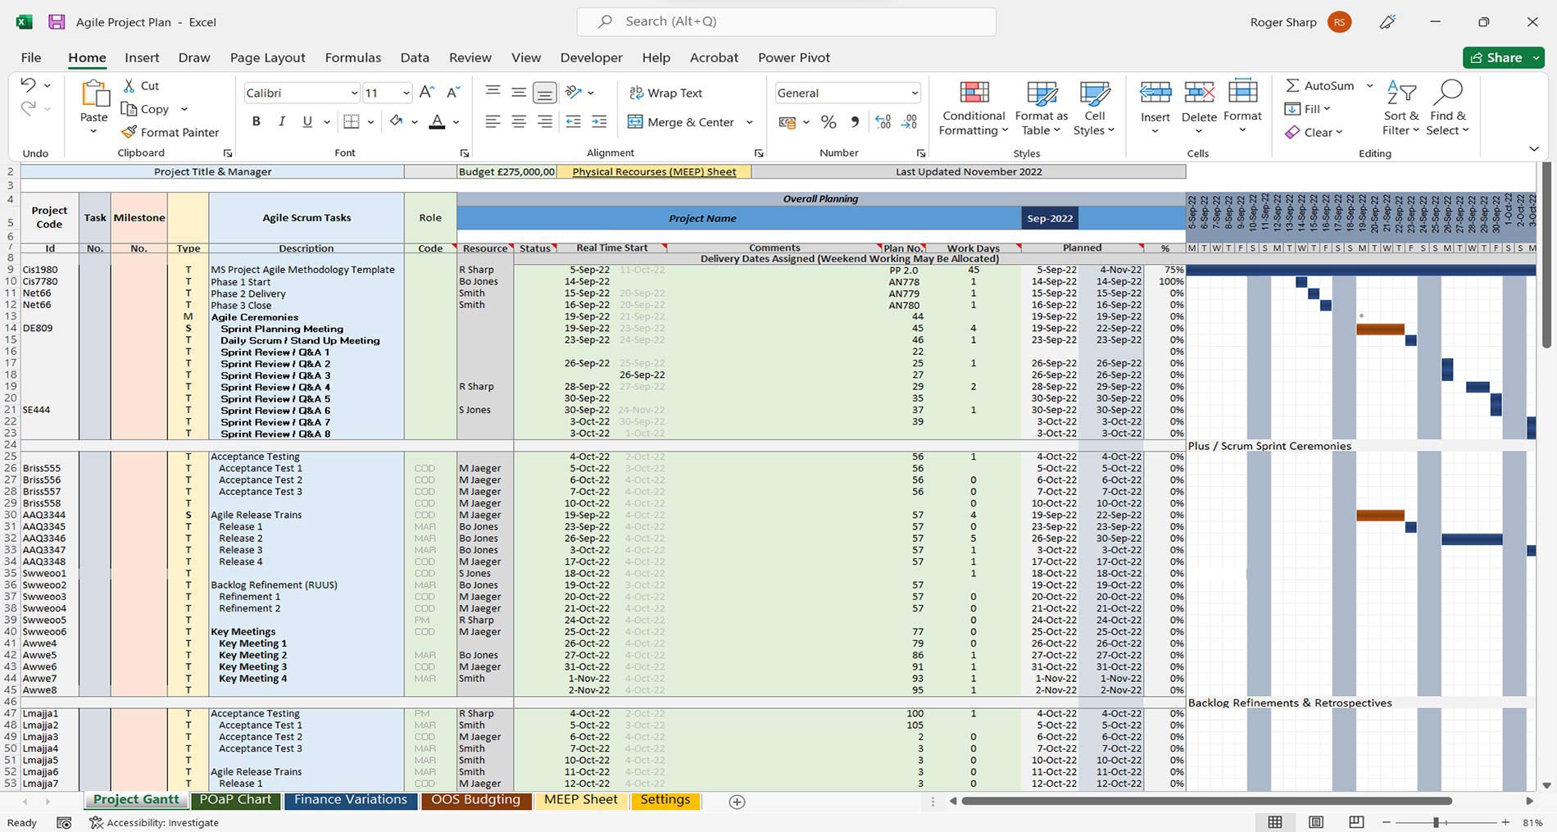Click Accessibility: Investigate in status bar
The width and height of the screenshot is (1557, 832).
(154, 822)
